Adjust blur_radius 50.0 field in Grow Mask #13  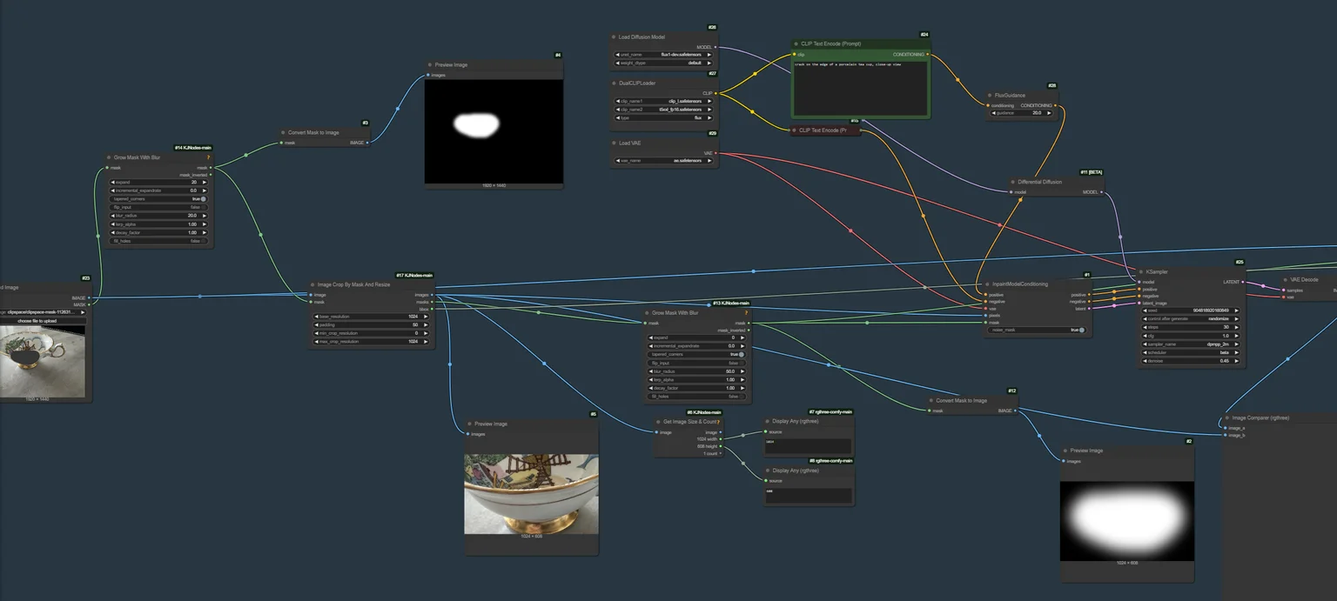click(697, 371)
